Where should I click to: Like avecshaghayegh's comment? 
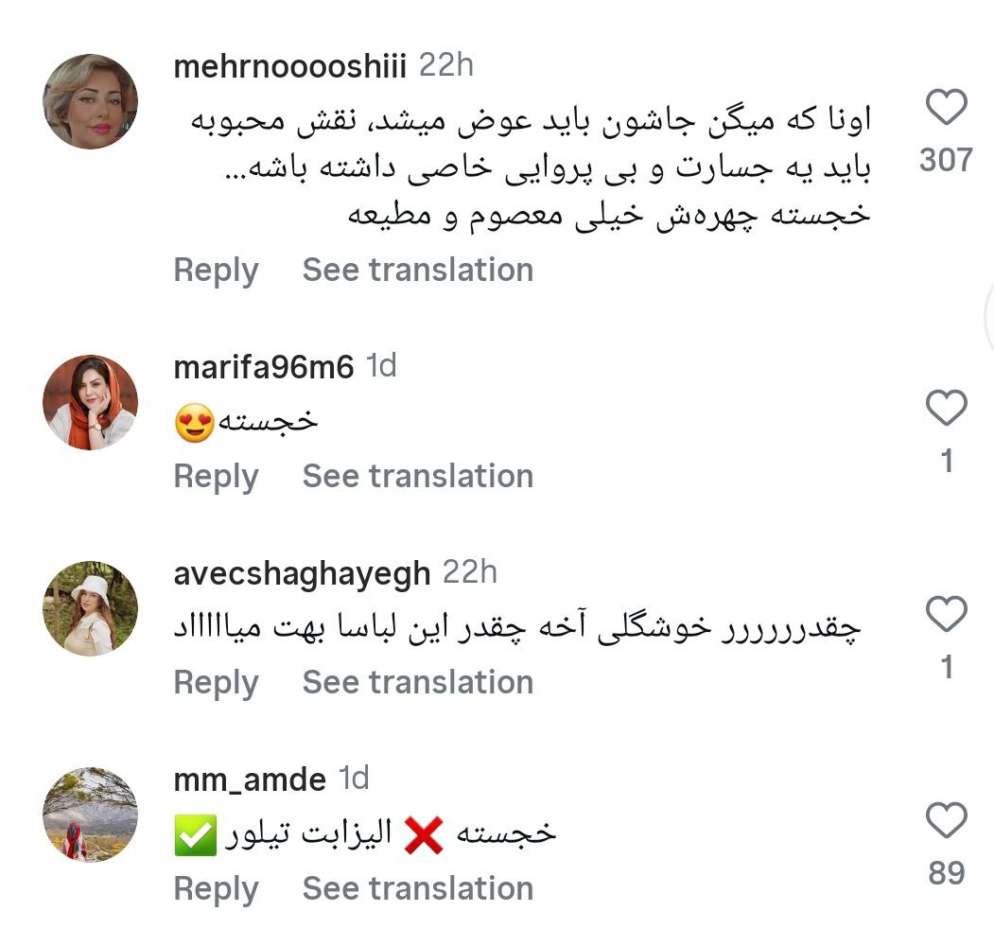pyautogui.click(x=946, y=615)
